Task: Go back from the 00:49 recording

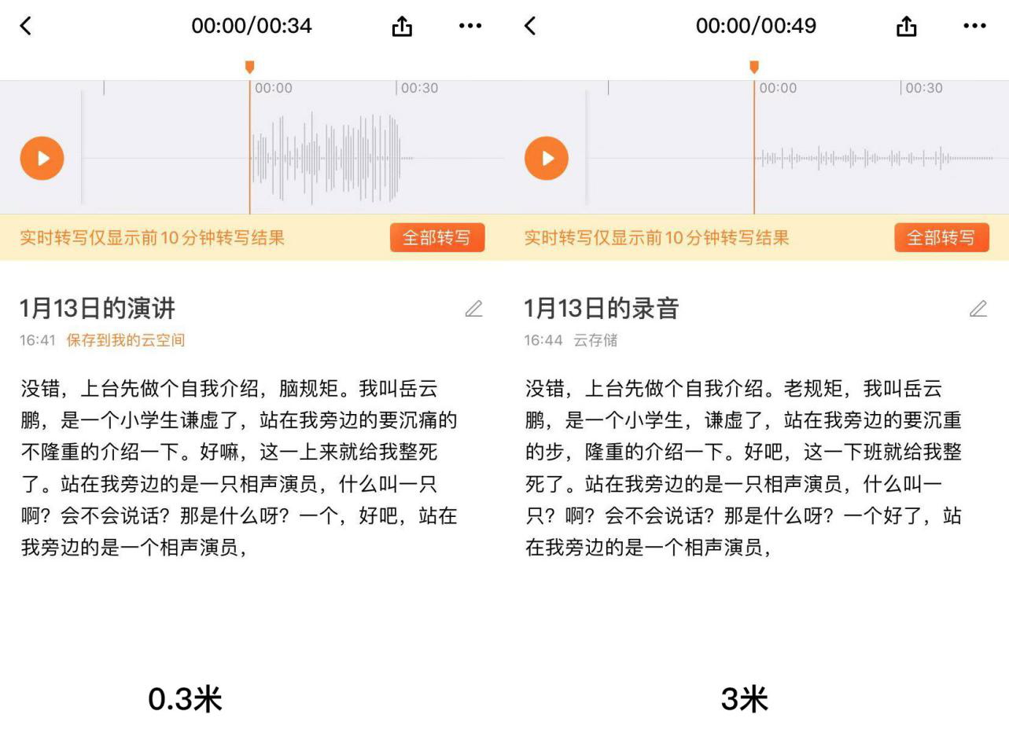Action: [530, 26]
